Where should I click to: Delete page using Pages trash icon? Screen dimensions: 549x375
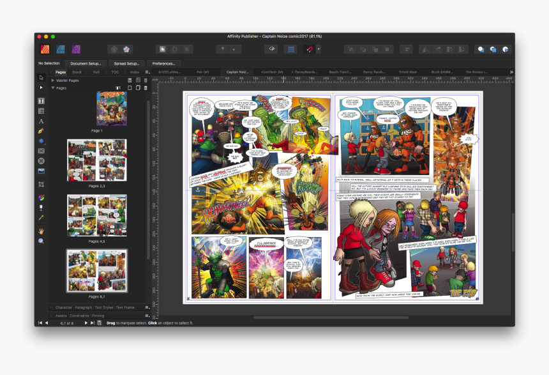coord(146,88)
